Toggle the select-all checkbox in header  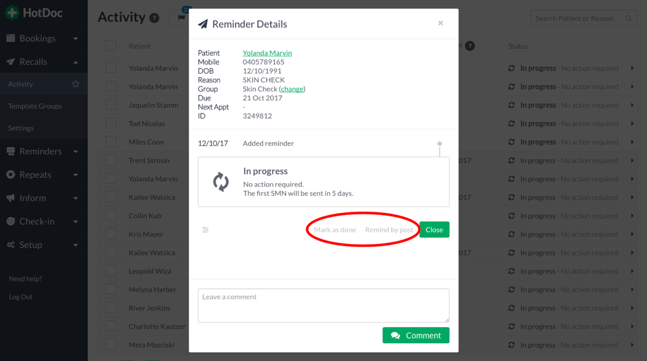point(111,46)
